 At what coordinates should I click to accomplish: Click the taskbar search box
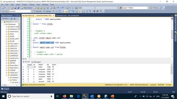pyautogui.click(x=30, y=96)
